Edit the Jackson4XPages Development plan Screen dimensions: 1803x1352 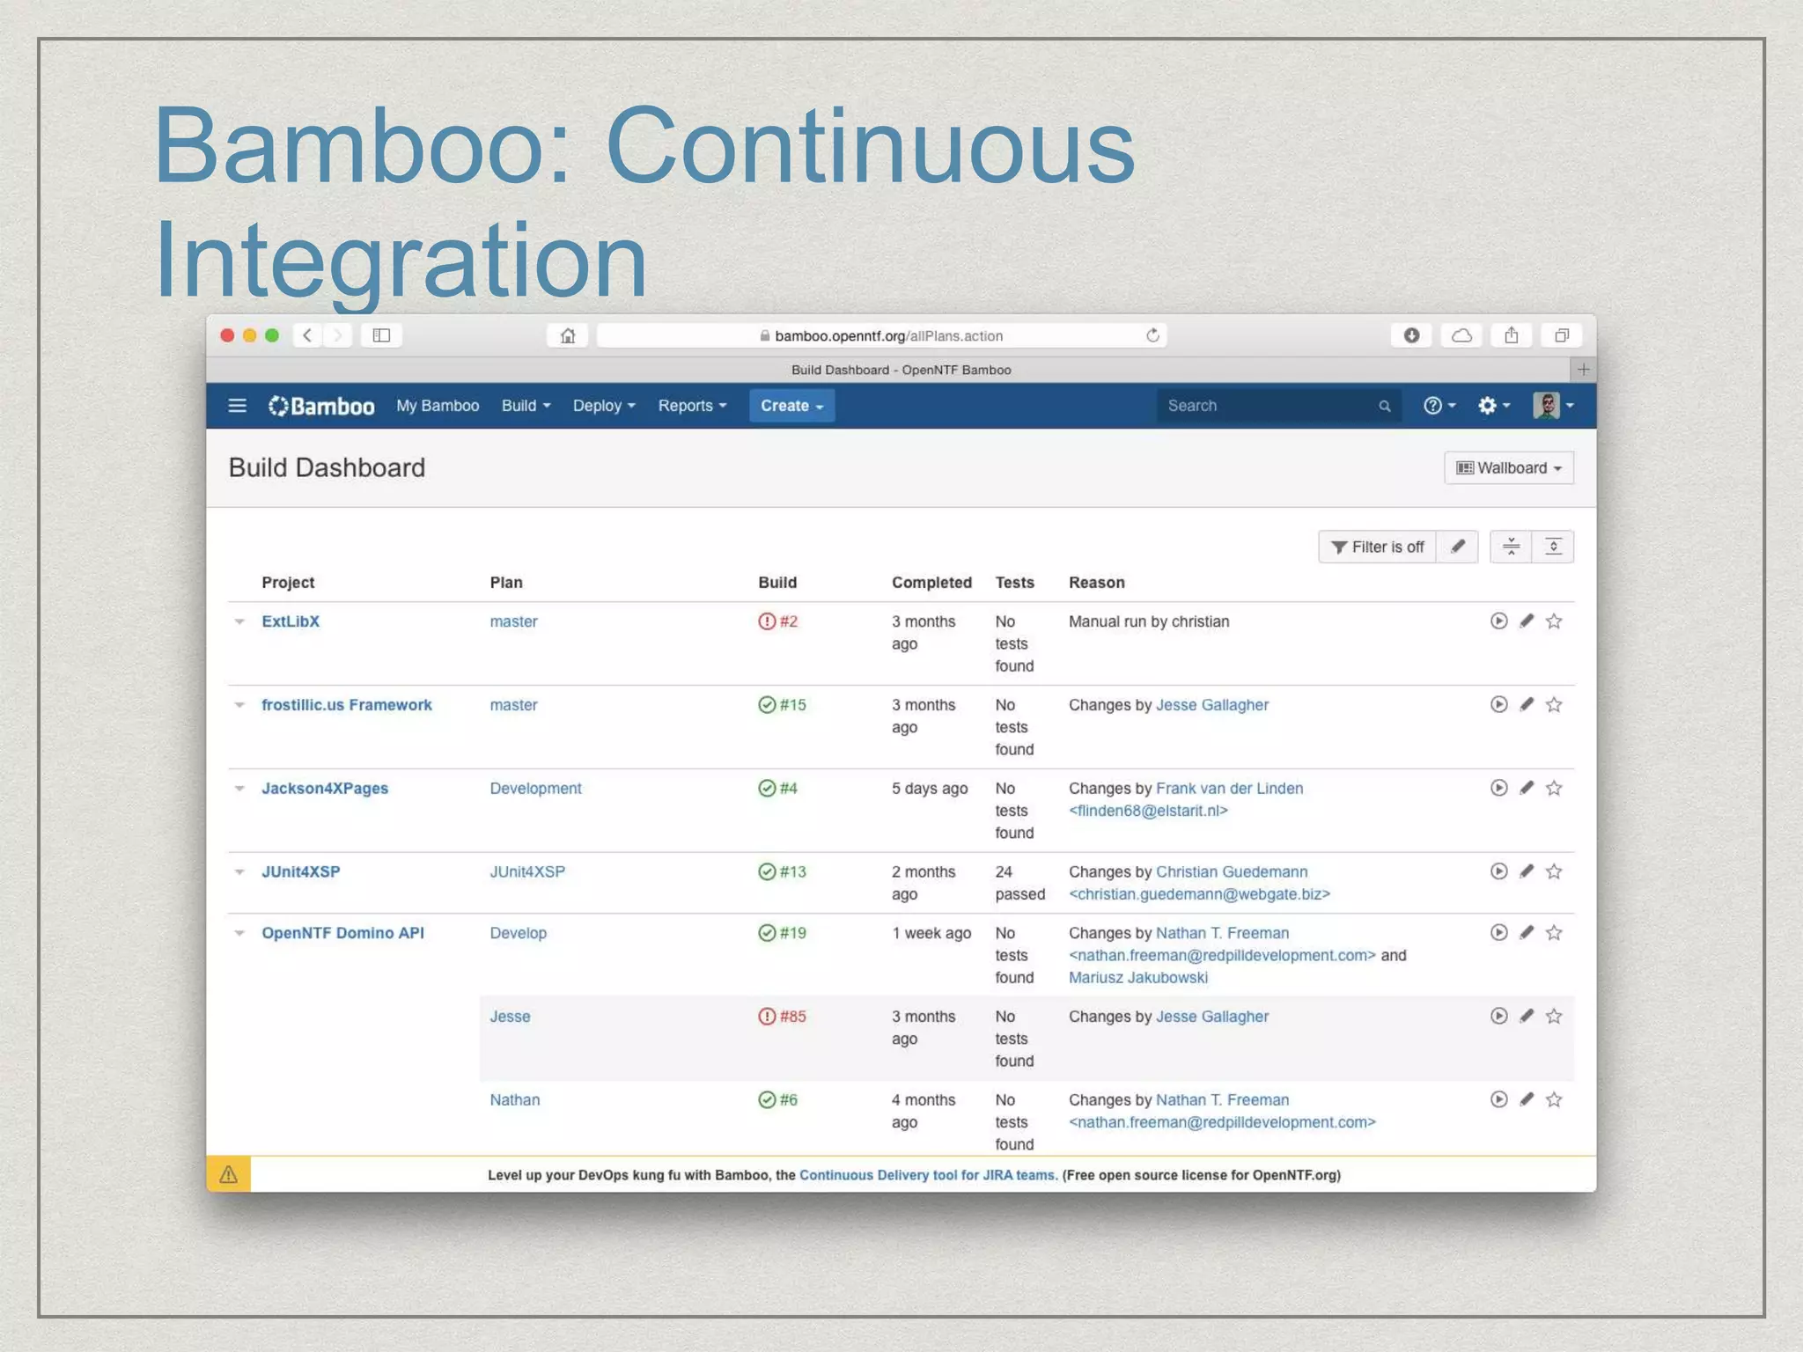coord(1527,788)
